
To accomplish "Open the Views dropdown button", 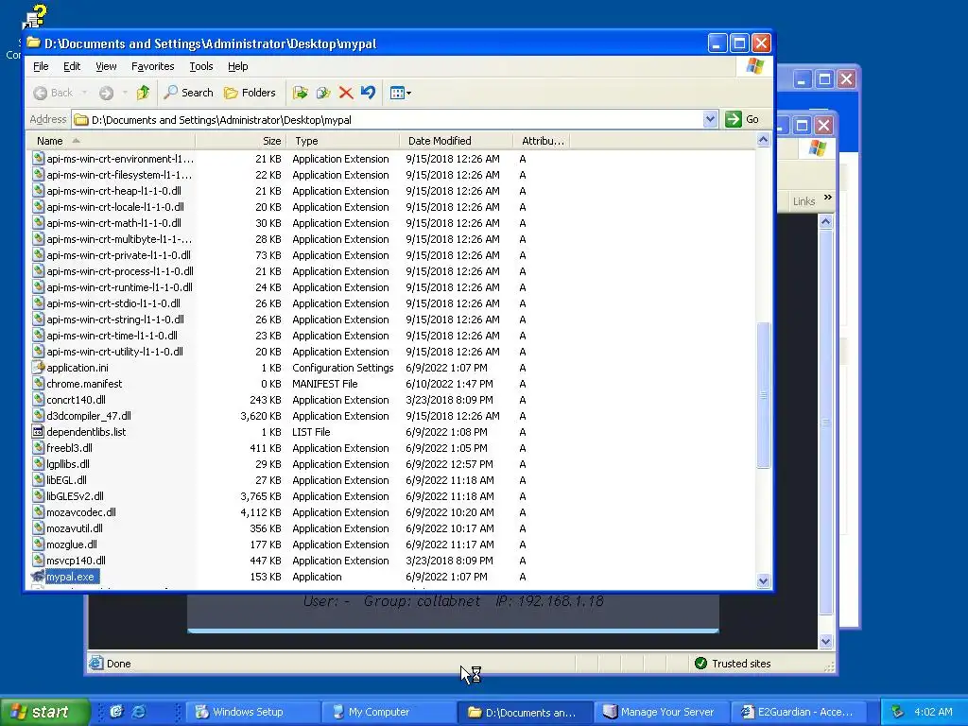I will pyautogui.click(x=401, y=93).
